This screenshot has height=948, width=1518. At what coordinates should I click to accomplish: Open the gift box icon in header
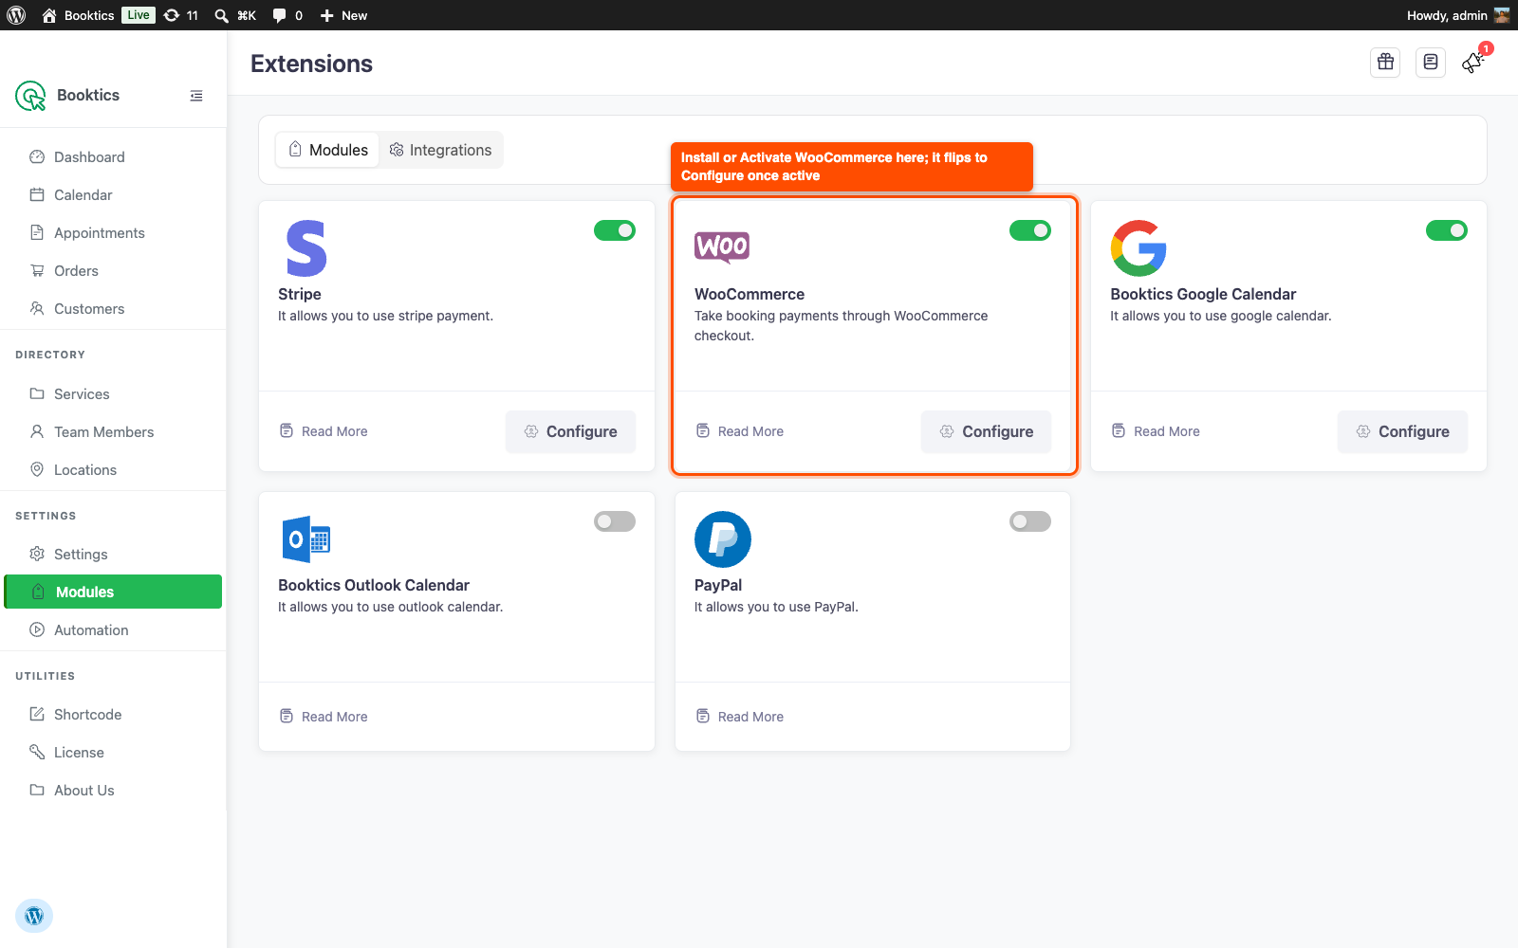coord(1386,63)
